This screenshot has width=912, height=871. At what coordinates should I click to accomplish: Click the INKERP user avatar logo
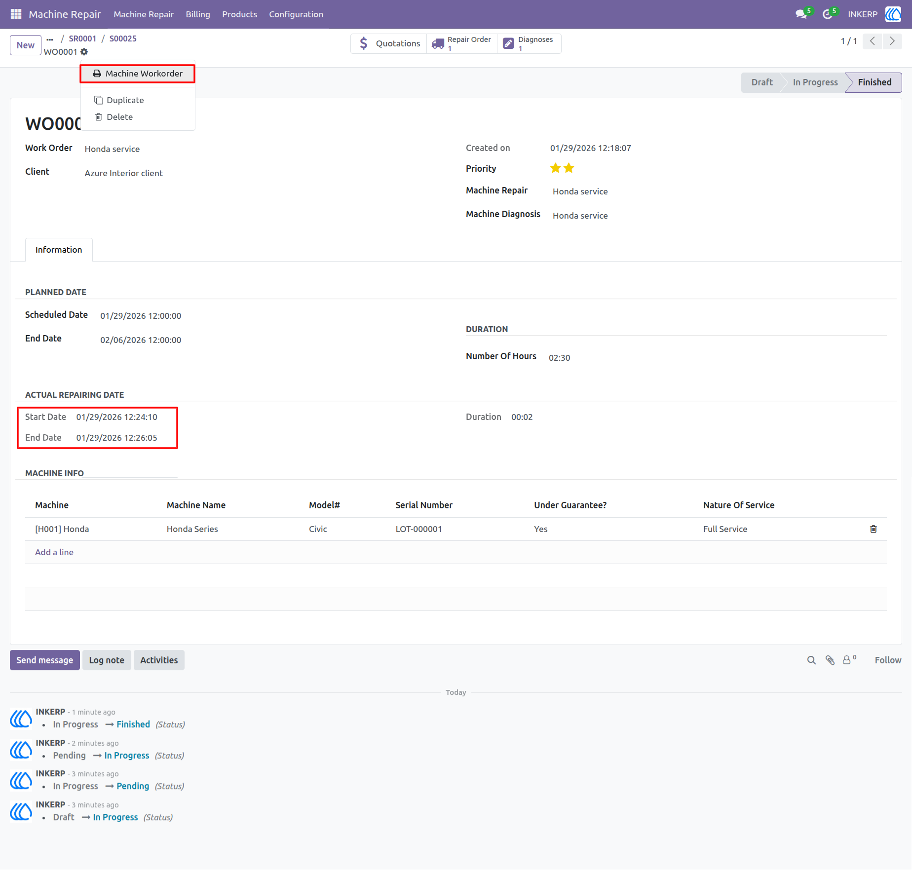click(x=893, y=14)
